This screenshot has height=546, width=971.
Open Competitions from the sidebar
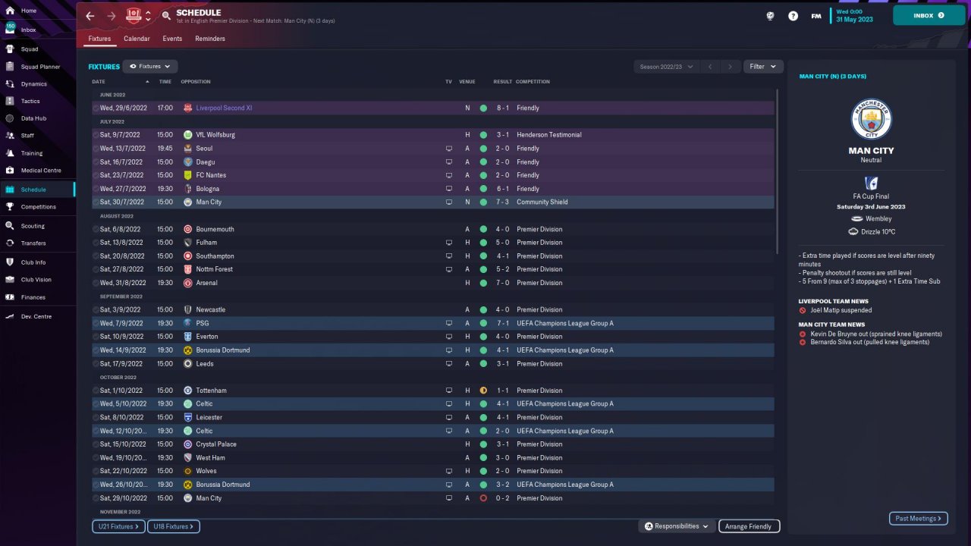38,207
